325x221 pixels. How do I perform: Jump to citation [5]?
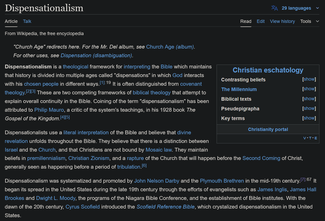67,117
